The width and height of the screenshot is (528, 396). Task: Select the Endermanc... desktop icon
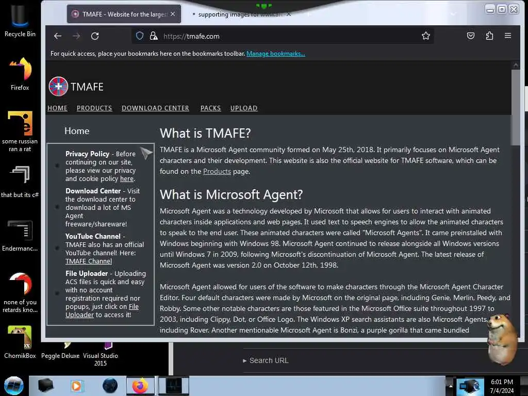click(20, 235)
